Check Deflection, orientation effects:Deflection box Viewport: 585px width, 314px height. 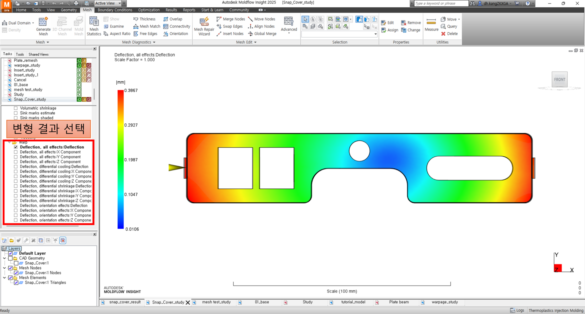[16, 206]
